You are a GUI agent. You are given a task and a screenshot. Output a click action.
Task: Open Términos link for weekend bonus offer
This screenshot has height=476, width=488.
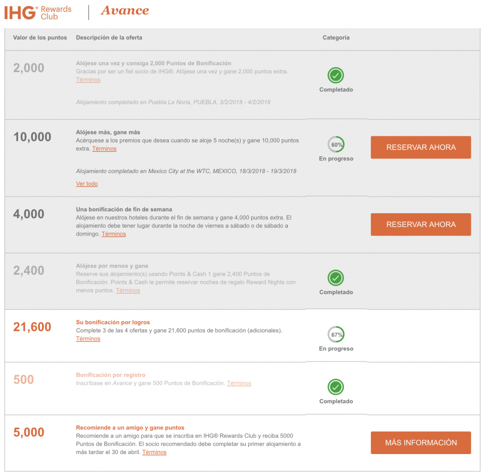coord(113,234)
